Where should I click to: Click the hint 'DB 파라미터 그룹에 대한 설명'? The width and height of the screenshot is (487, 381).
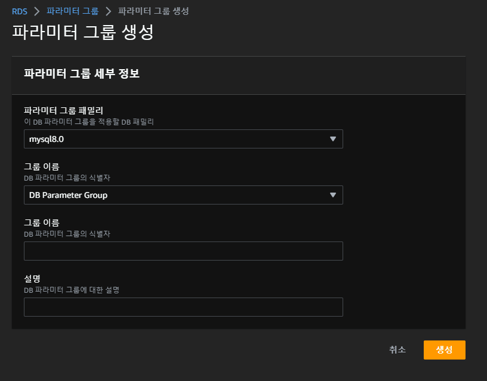click(72, 290)
